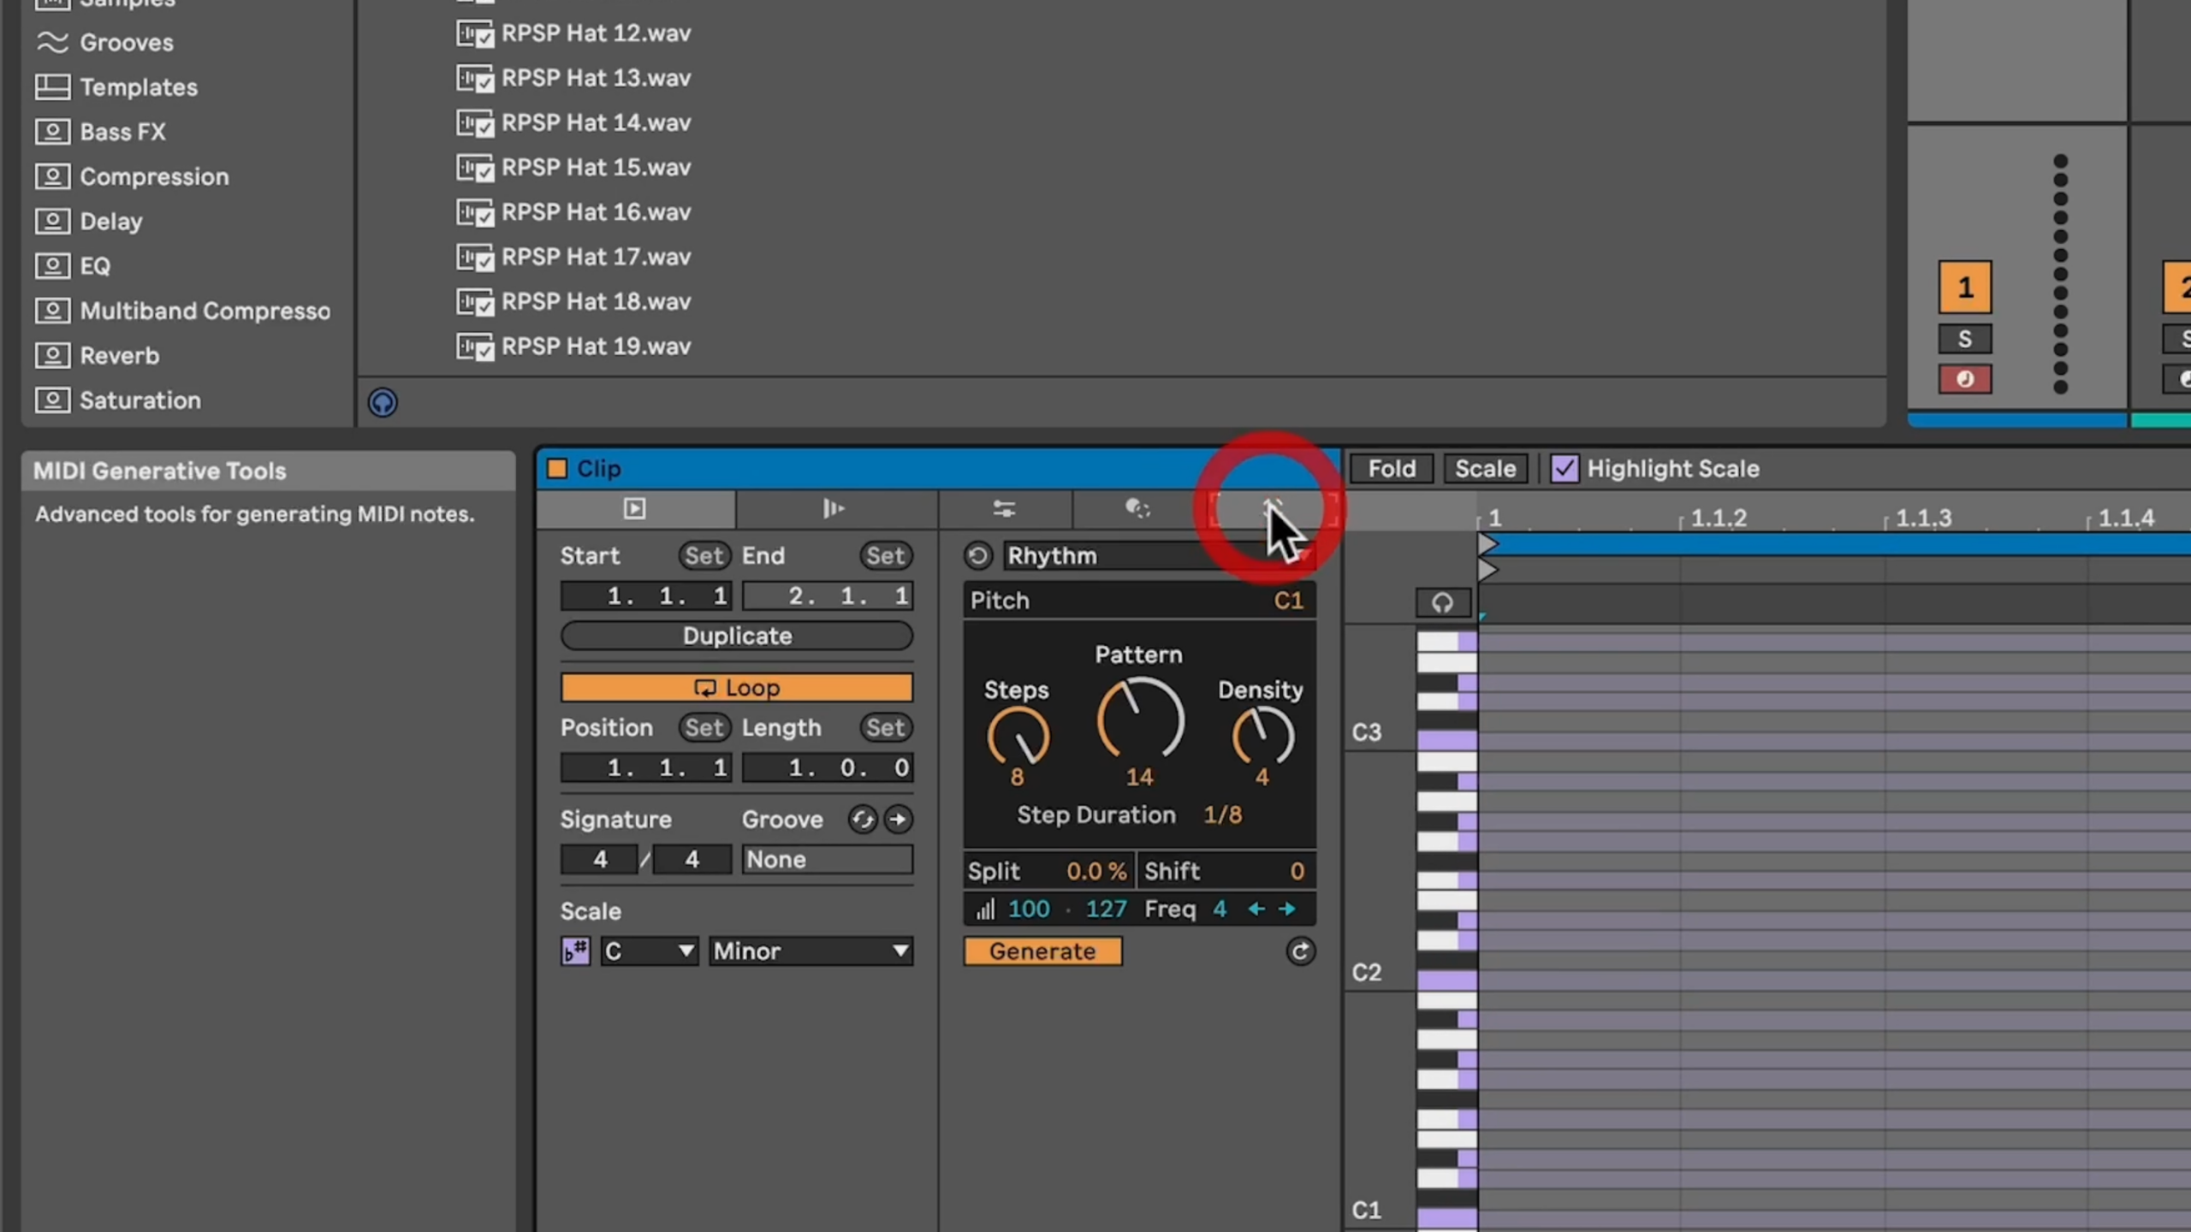Toggle piano roll note preview headphone

1442,603
